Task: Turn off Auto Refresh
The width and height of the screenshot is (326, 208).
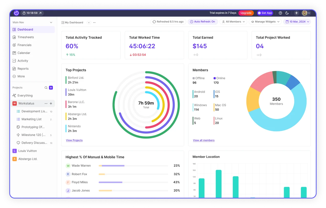Action: pos(203,22)
